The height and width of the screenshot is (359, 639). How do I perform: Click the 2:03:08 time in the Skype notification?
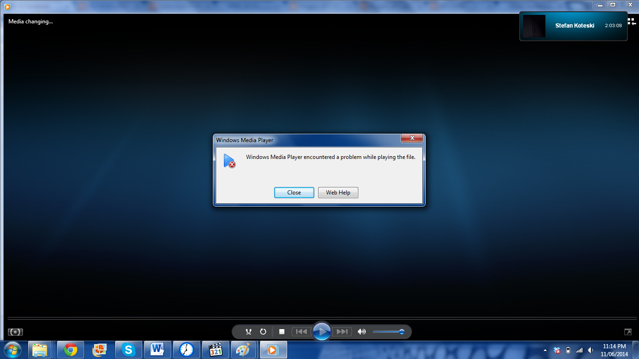pyautogui.click(x=613, y=26)
